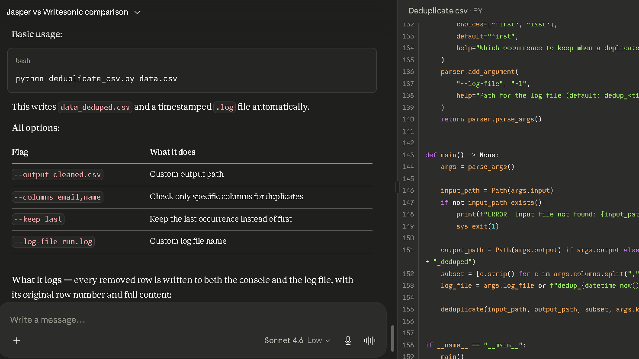The image size is (639, 359).
Task: Click the What it does column header
Action: coord(173,152)
